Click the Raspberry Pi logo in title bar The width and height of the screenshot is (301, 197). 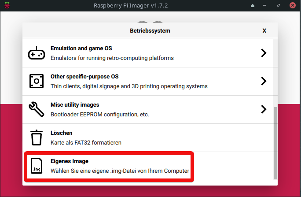pyautogui.click(x=7, y=5)
